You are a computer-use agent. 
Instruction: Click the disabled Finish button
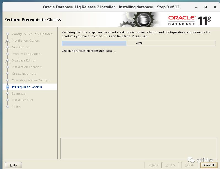coord(189,165)
